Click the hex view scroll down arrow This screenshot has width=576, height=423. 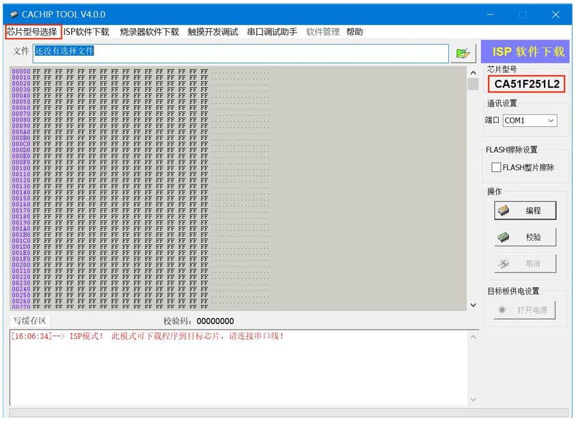473,305
